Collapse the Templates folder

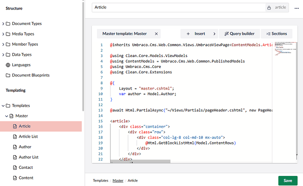coord(3,106)
